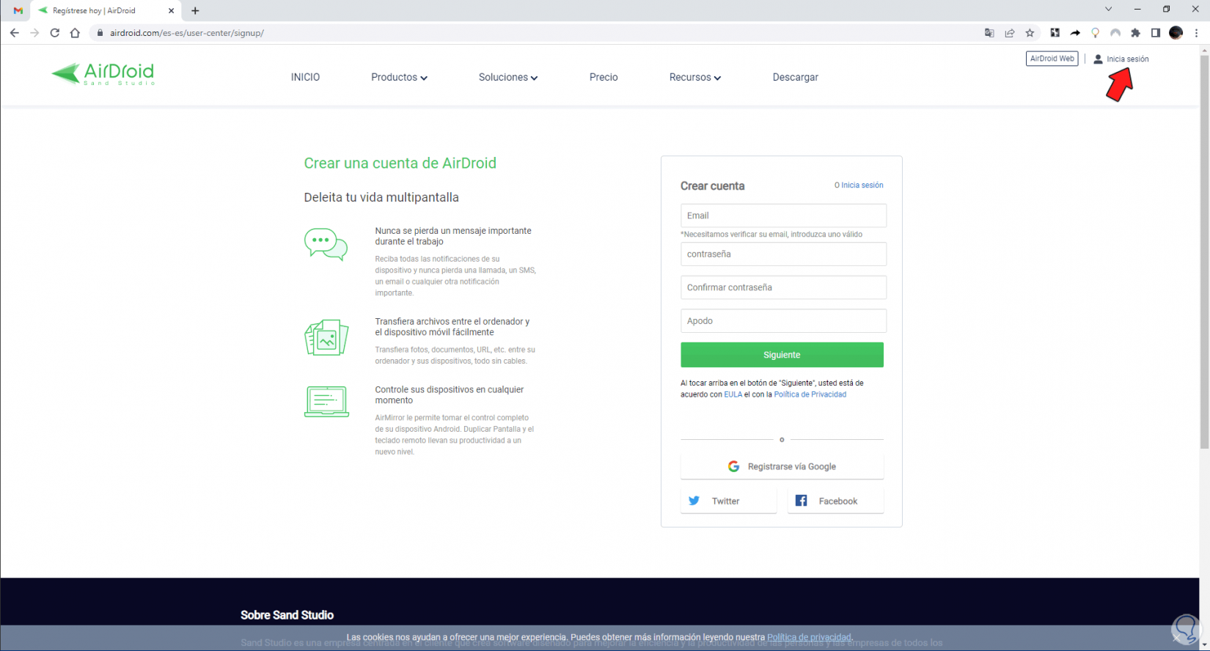The width and height of the screenshot is (1210, 651).
Task: Expand the Productos menu
Action: (399, 77)
